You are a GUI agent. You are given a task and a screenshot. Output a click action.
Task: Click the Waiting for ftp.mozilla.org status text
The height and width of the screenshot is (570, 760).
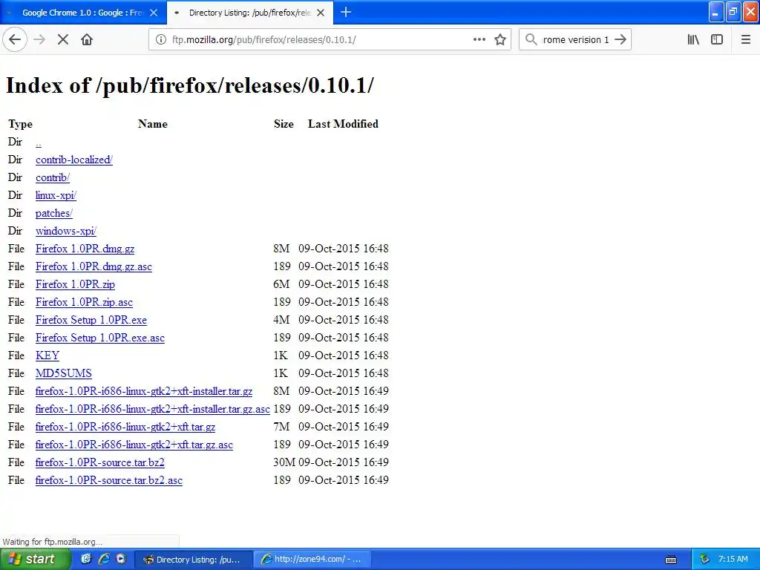click(x=53, y=541)
